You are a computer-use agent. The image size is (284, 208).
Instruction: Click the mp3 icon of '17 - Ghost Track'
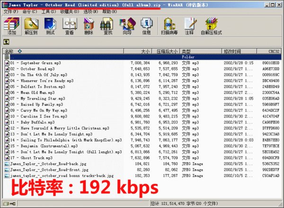(x=7, y=158)
